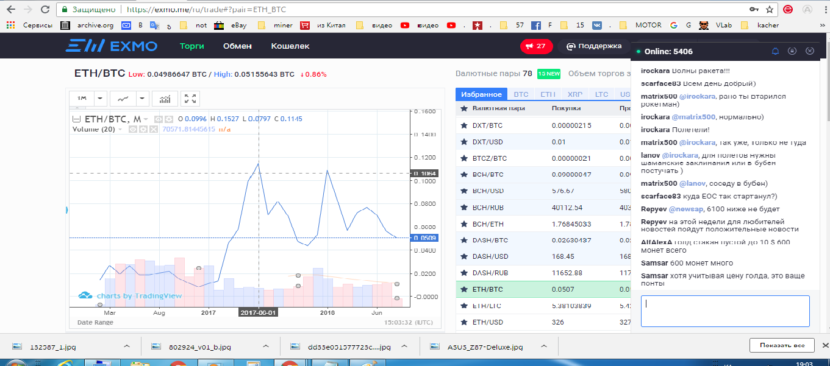Unstar DXT/USD favorite pair
This screenshot has height=366, width=830.
click(463, 142)
